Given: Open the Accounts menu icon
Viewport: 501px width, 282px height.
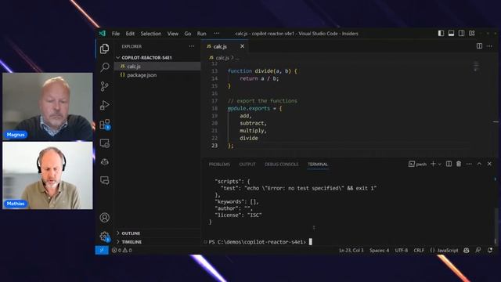Looking at the screenshot, I should [x=104, y=218].
